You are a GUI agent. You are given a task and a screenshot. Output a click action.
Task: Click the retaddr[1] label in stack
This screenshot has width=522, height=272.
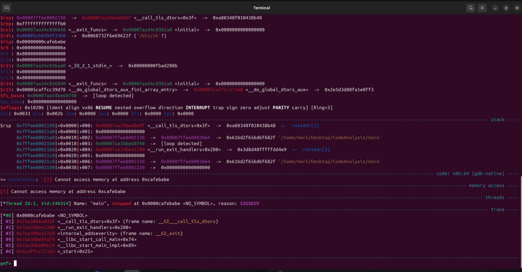click(305, 126)
